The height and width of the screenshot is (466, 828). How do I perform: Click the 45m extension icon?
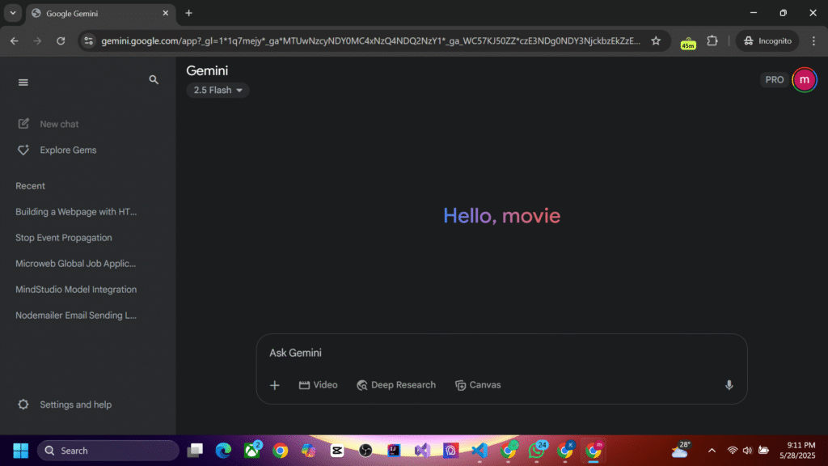tap(688, 42)
